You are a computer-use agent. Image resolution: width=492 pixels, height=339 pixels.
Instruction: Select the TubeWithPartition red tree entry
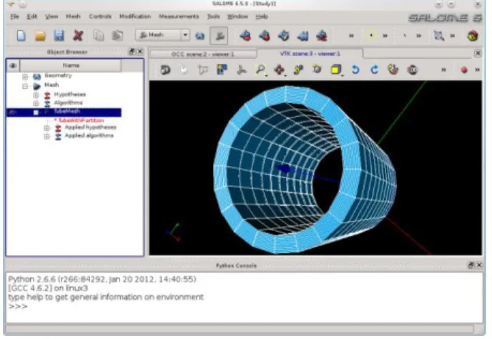point(79,120)
